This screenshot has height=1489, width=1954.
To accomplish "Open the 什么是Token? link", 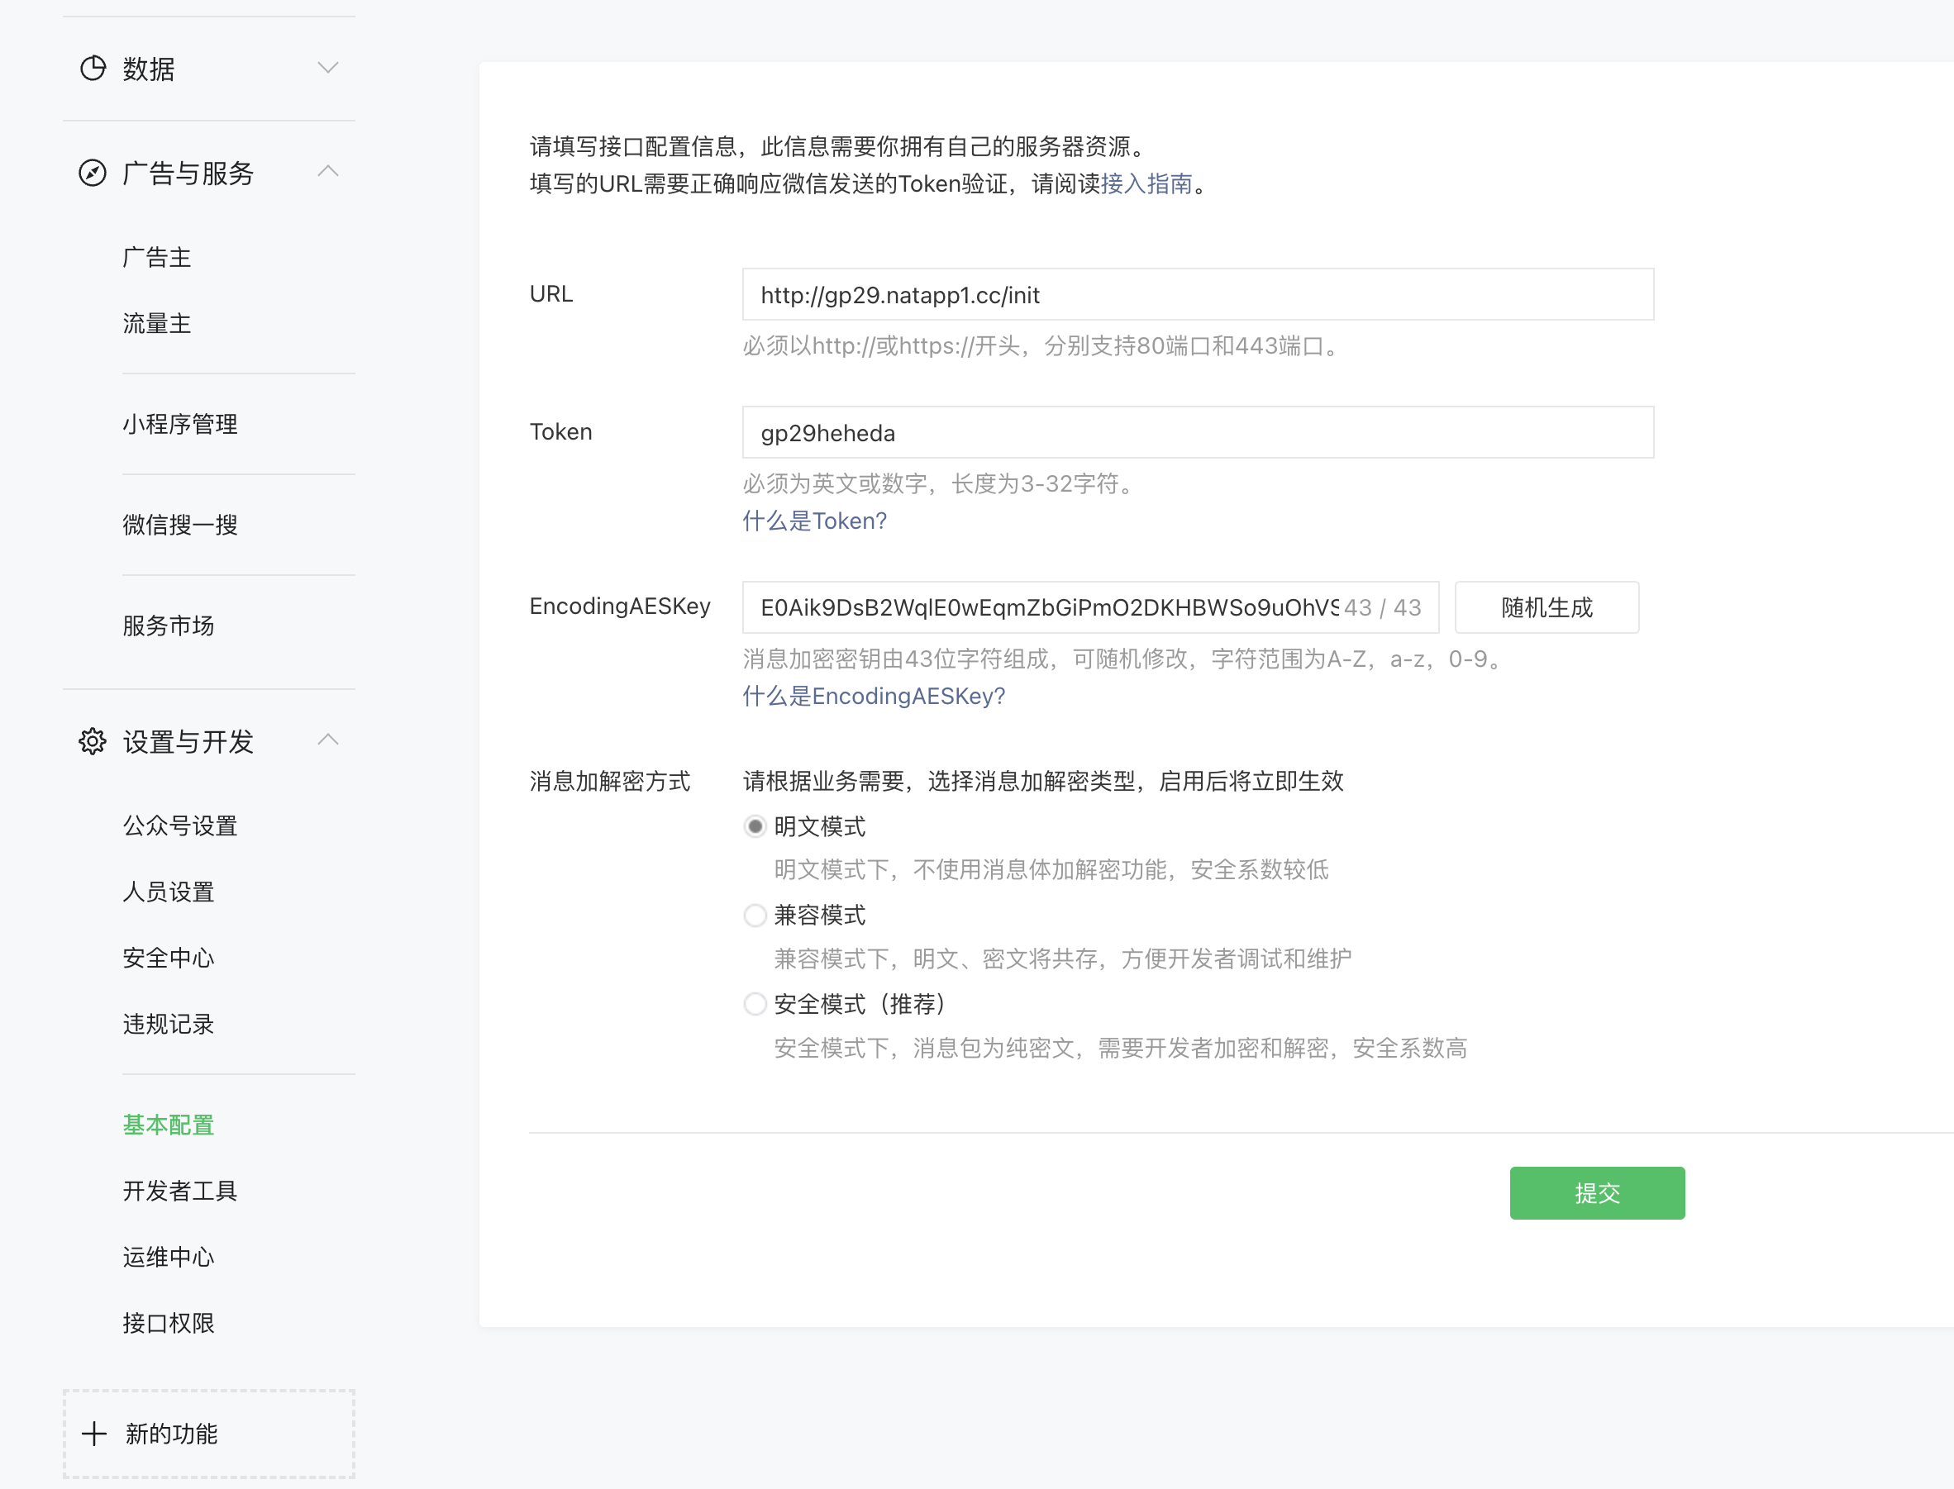I will point(814,521).
